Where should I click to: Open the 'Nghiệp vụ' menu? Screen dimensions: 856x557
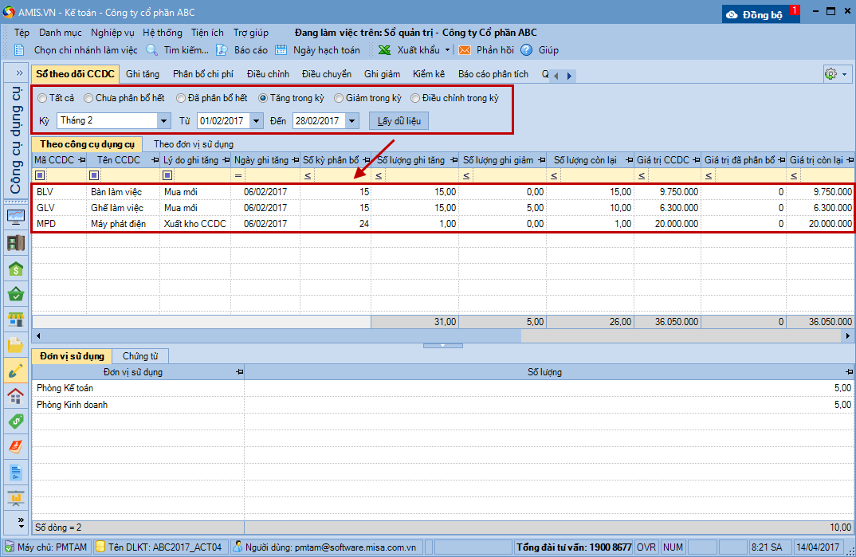tap(112, 33)
